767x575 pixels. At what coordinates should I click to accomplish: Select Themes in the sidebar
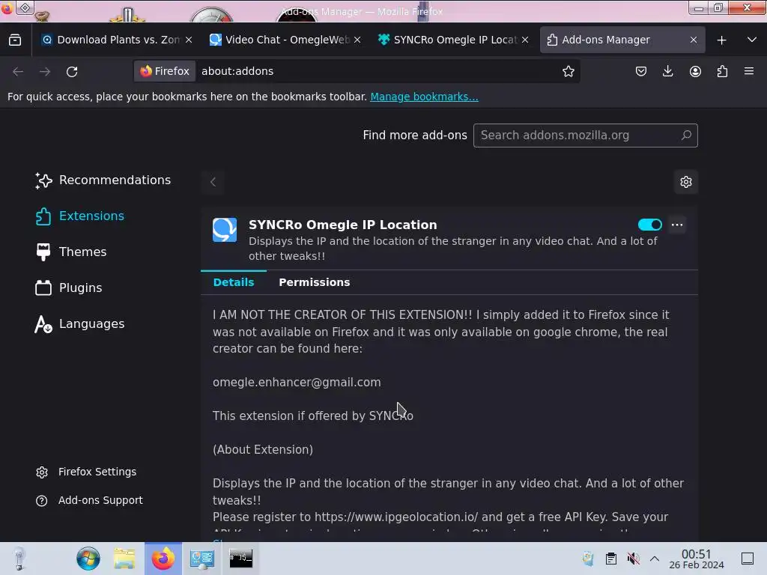(71, 252)
